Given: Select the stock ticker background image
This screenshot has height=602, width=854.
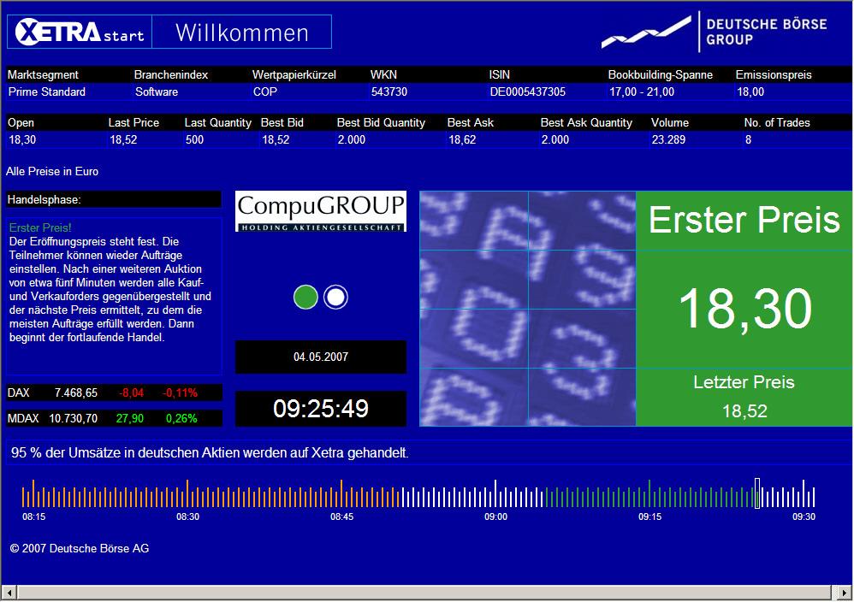Looking at the screenshot, I should point(525,306).
